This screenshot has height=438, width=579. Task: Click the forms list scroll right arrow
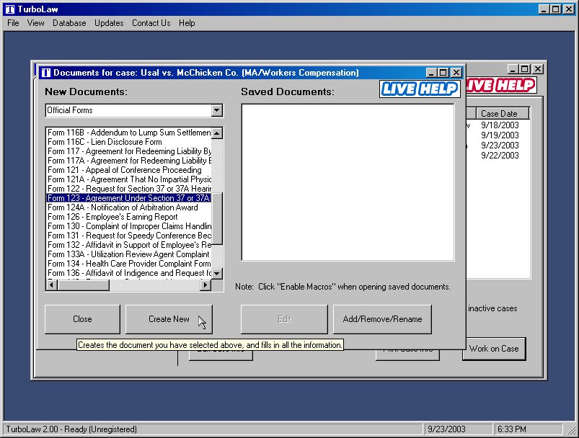tap(205, 285)
